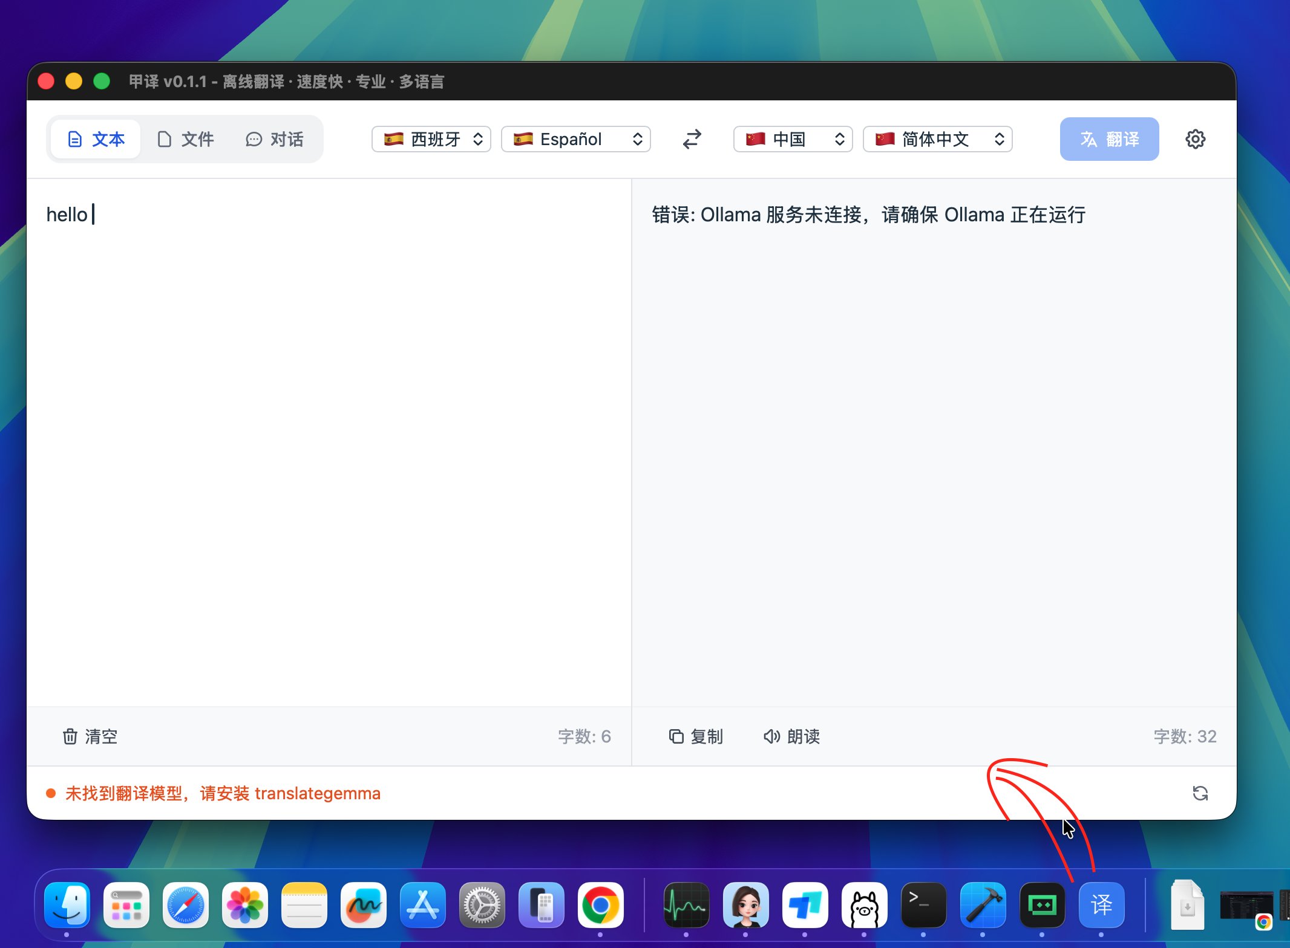Select the 文本 tab

pyautogui.click(x=95, y=139)
